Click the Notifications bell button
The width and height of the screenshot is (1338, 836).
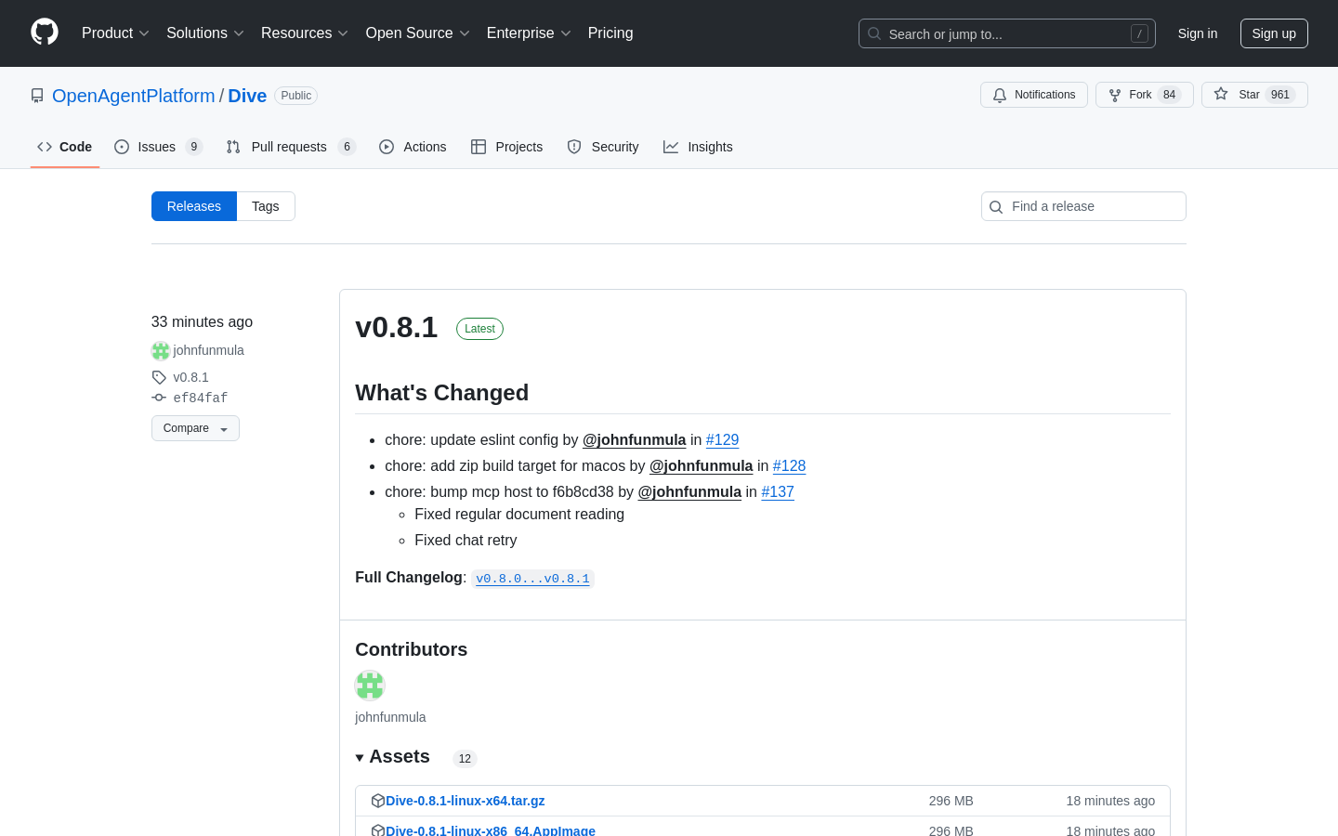1034,95
